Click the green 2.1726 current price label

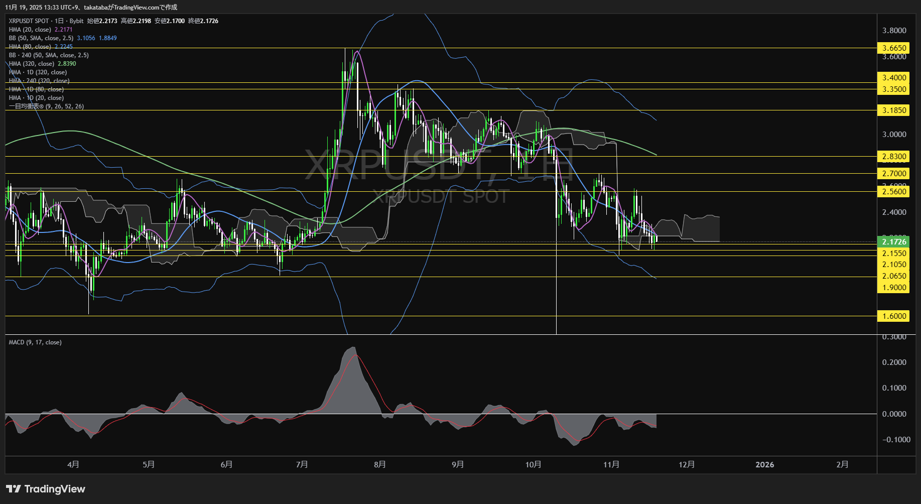click(894, 241)
